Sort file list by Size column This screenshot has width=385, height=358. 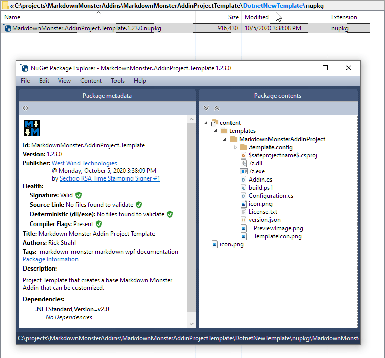[x=218, y=17]
